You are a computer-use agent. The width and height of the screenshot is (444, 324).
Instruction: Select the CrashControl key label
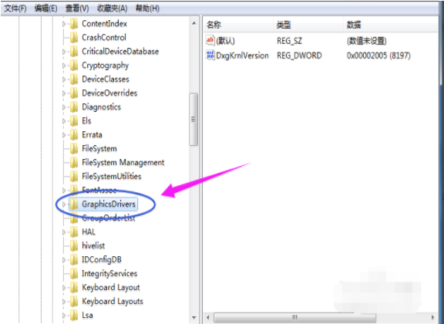tap(104, 38)
